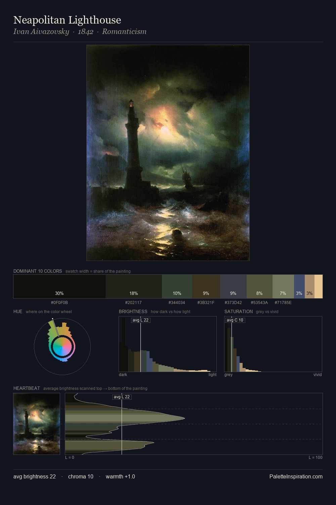336x505 pixels.
Task: Click the 'warmth +1.0' footer stat
Action: pyautogui.click(x=120, y=477)
